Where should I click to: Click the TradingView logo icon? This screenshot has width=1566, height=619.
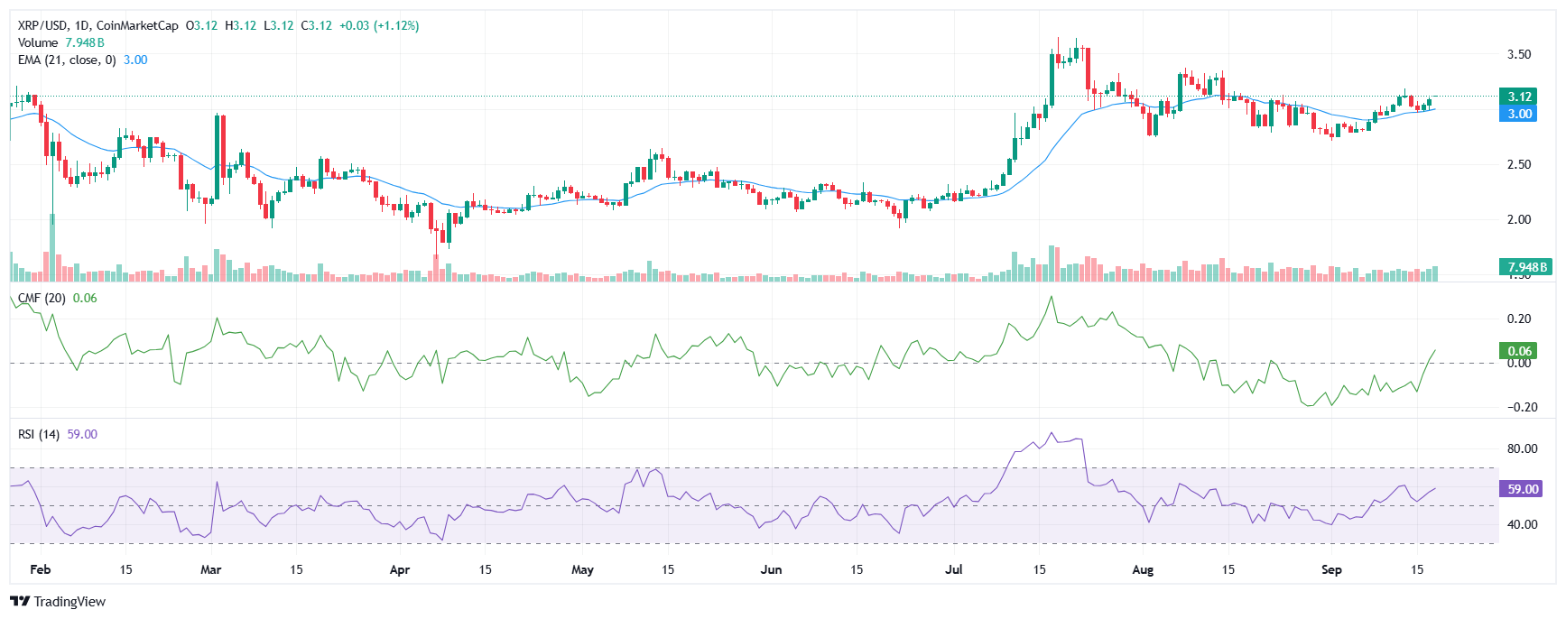pyautogui.click(x=20, y=602)
